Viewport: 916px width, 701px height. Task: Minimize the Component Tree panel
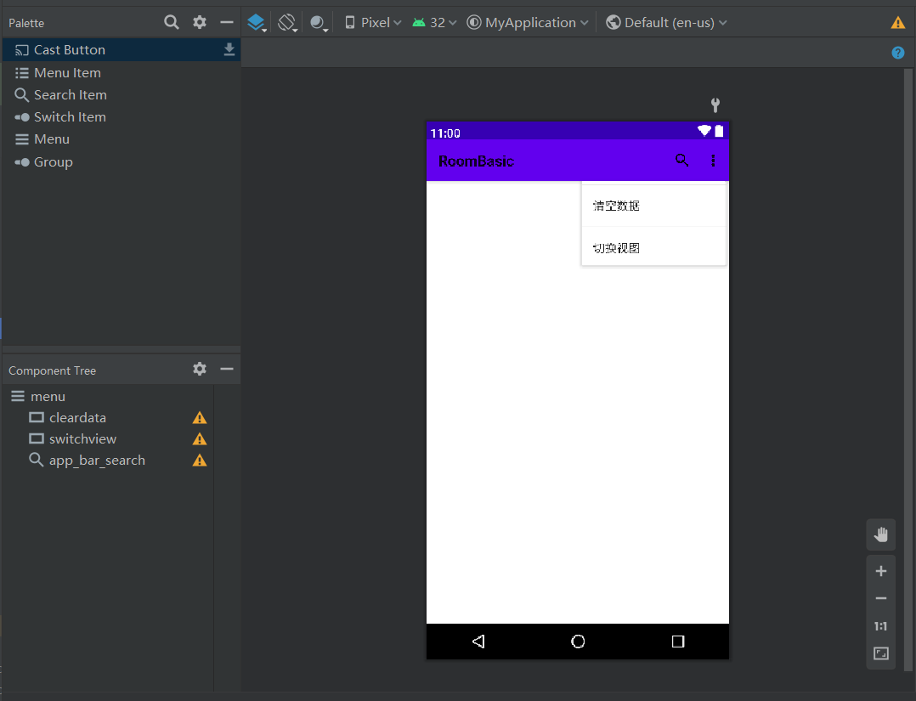tap(227, 369)
